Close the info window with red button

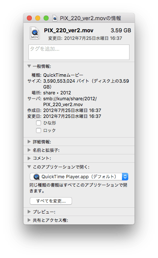29,18
